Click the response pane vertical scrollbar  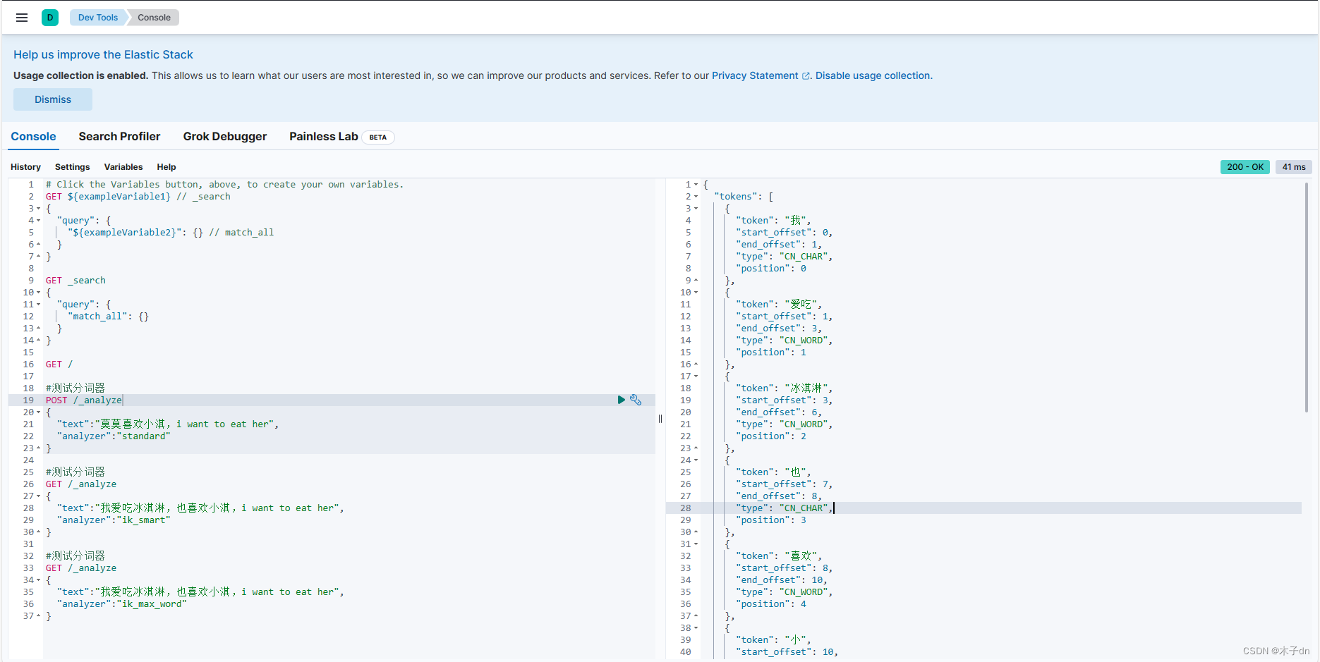[1307, 296]
